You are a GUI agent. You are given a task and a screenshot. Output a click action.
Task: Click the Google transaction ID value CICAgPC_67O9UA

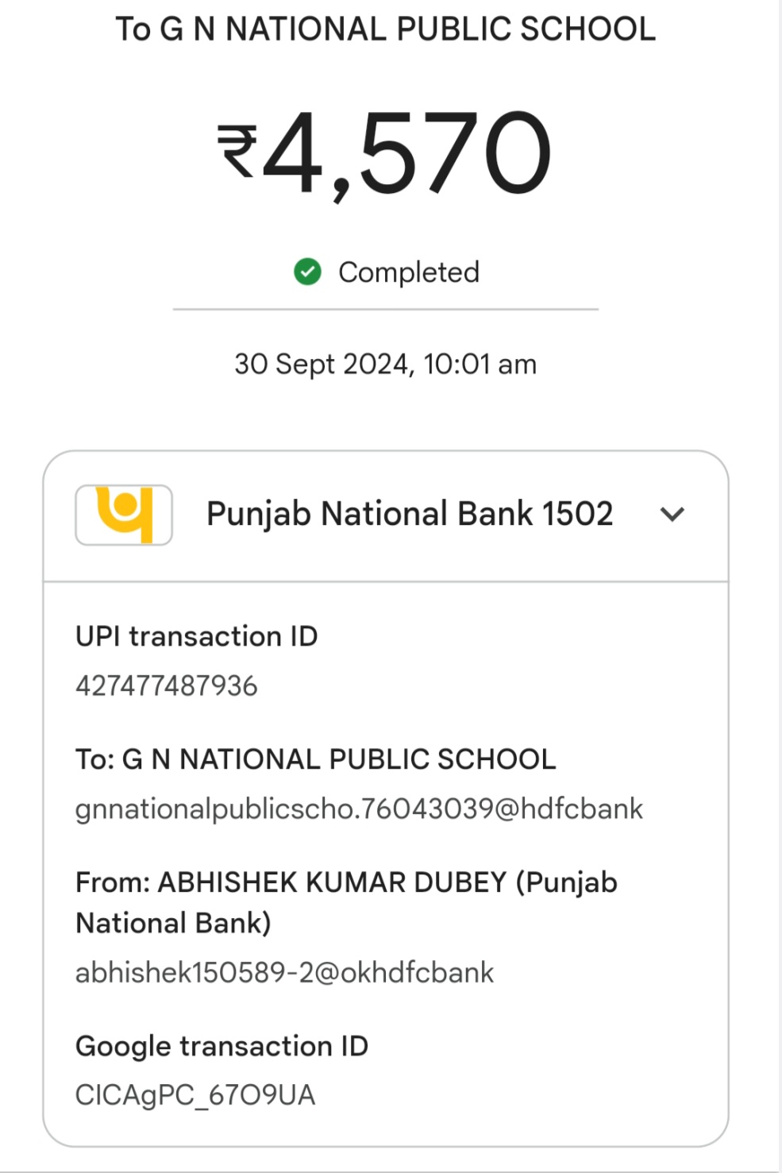pyautogui.click(x=195, y=1095)
